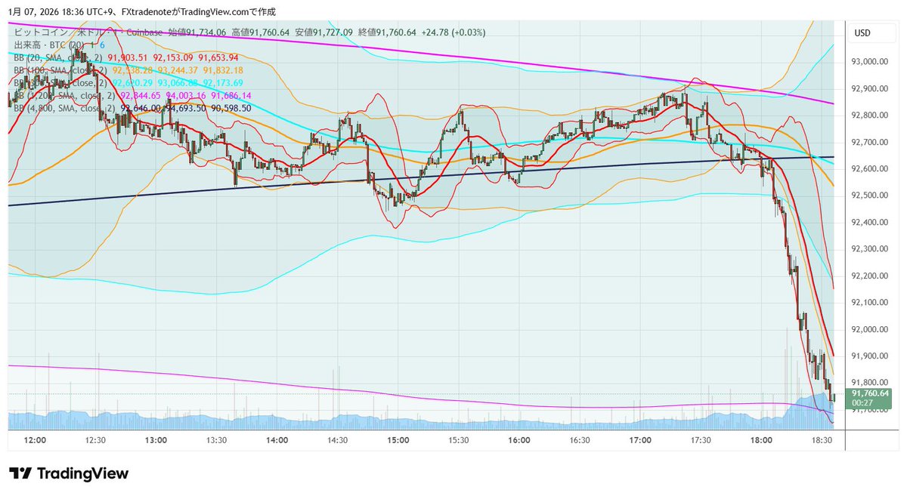
Task: Click the 92,900.00 price axis label
Action: click(x=869, y=89)
